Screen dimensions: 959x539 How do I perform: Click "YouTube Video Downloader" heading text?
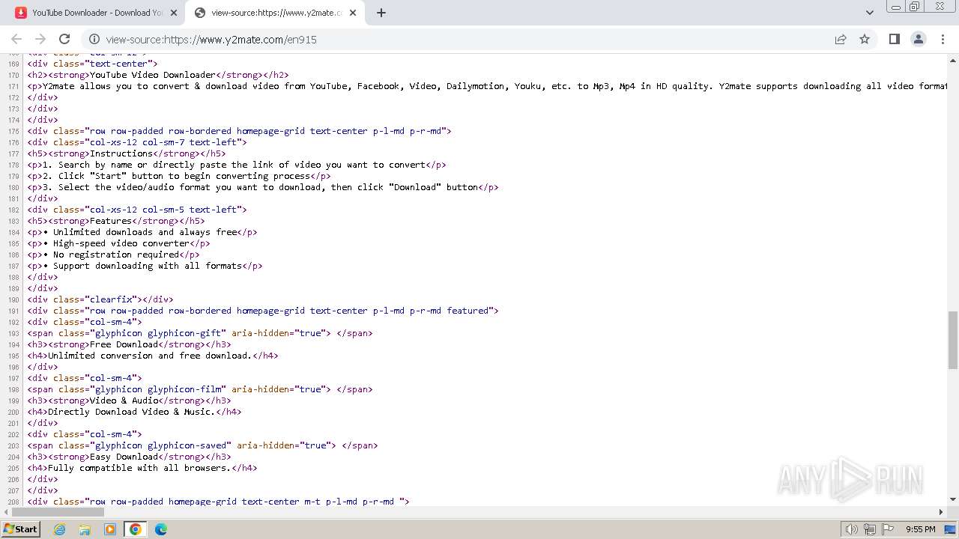point(152,75)
